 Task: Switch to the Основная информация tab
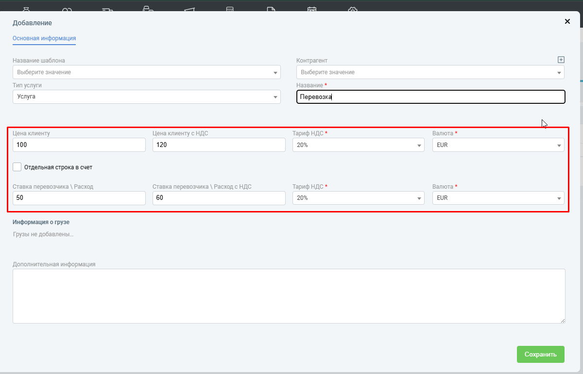pyautogui.click(x=44, y=38)
